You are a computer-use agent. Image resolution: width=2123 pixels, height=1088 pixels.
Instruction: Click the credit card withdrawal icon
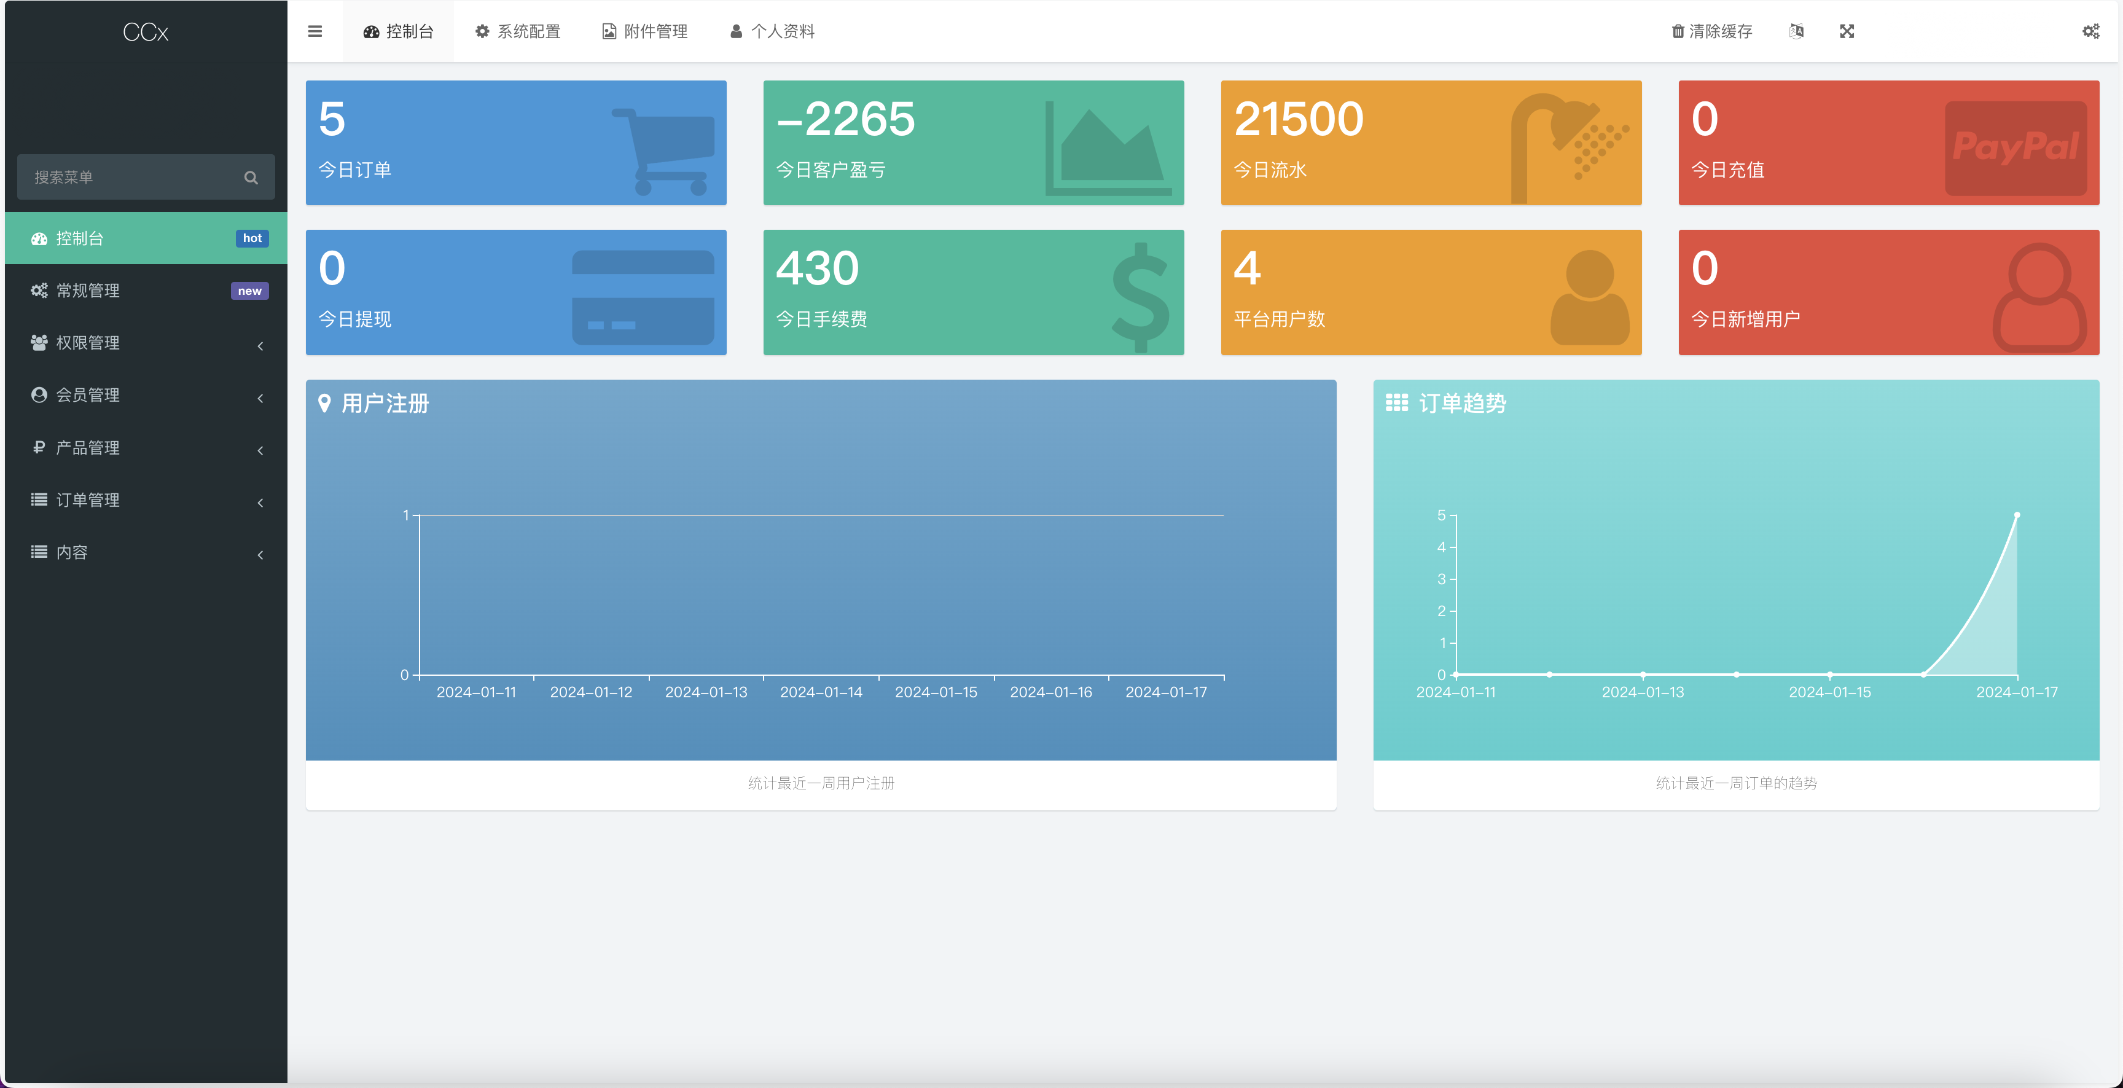(643, 297)
